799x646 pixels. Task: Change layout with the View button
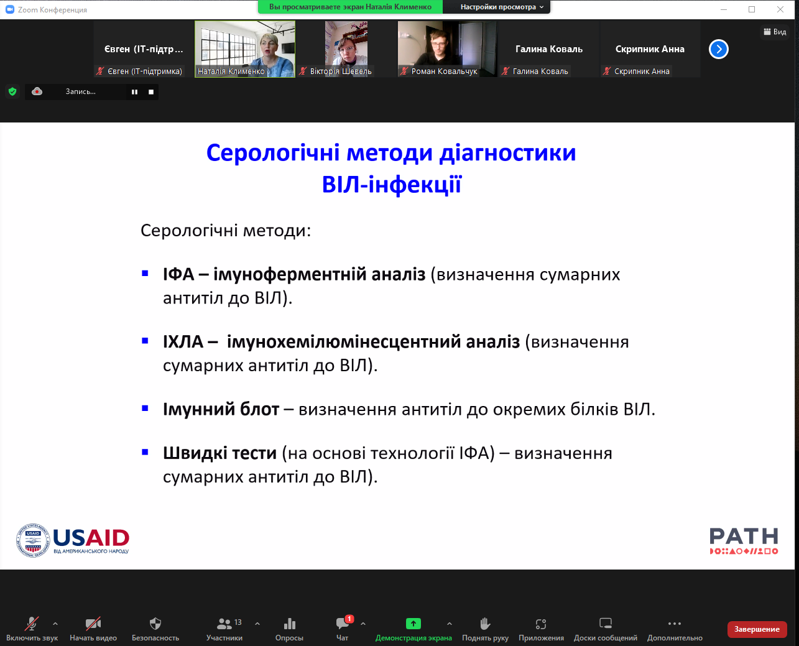pos(775,32)
